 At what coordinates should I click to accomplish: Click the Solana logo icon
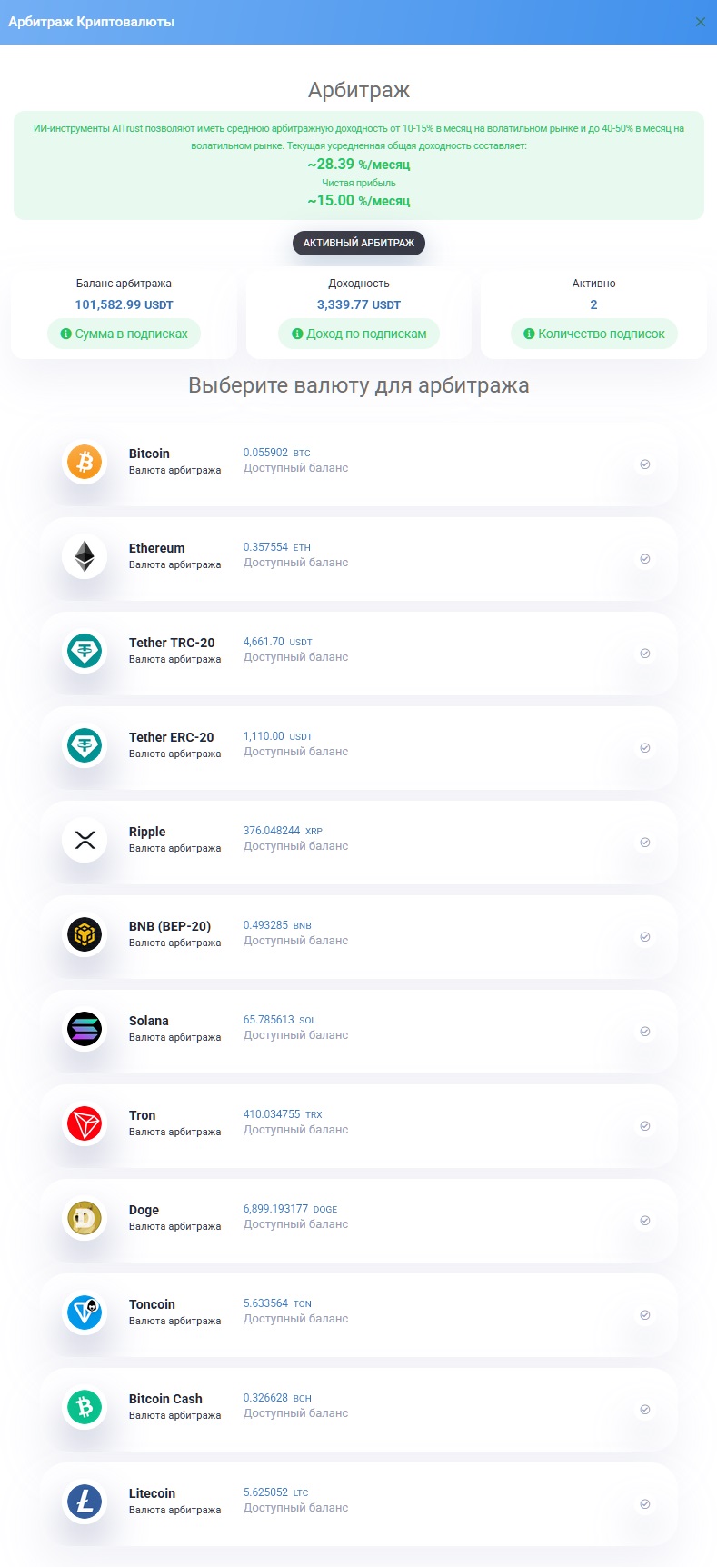point(85,1029)
